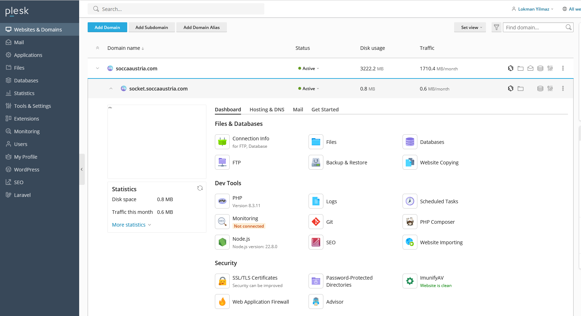Open the kebab menu for socket.soccaaustria.com
This screenshot has width=581, height=316.
coord(563,88)
